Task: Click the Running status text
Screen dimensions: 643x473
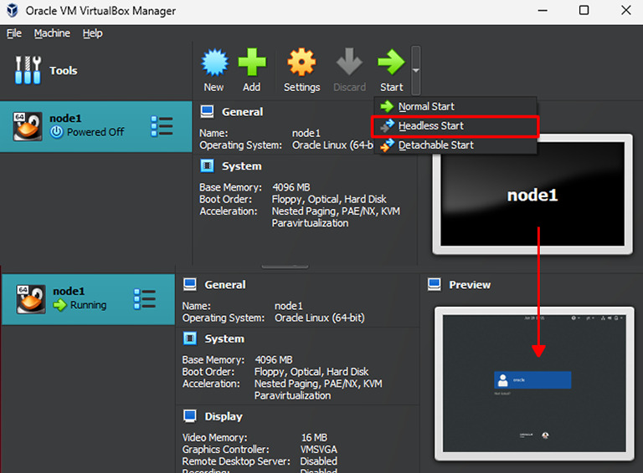Action: click(88, 305)
